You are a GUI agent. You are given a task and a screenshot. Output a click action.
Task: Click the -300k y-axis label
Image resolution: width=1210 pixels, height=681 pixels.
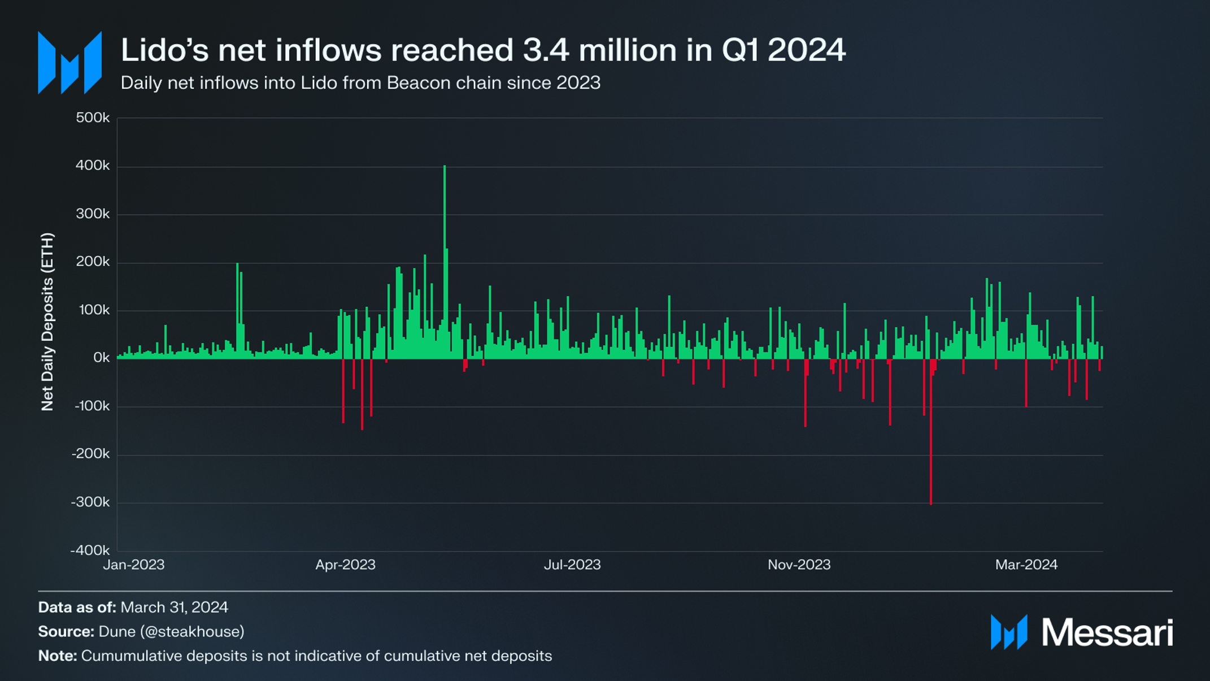point(91,502)
